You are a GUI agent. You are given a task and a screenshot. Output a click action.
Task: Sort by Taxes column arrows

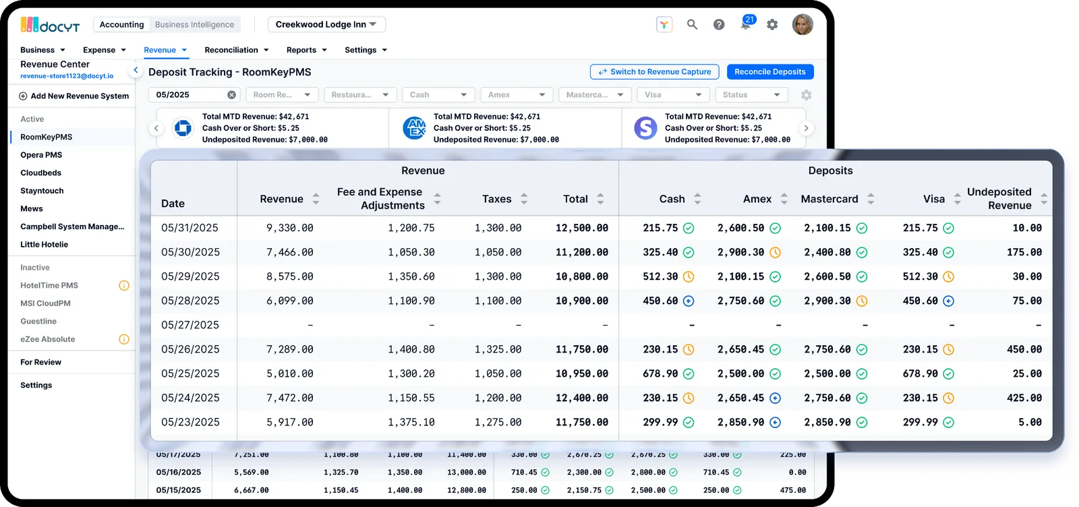pos(524,199)
